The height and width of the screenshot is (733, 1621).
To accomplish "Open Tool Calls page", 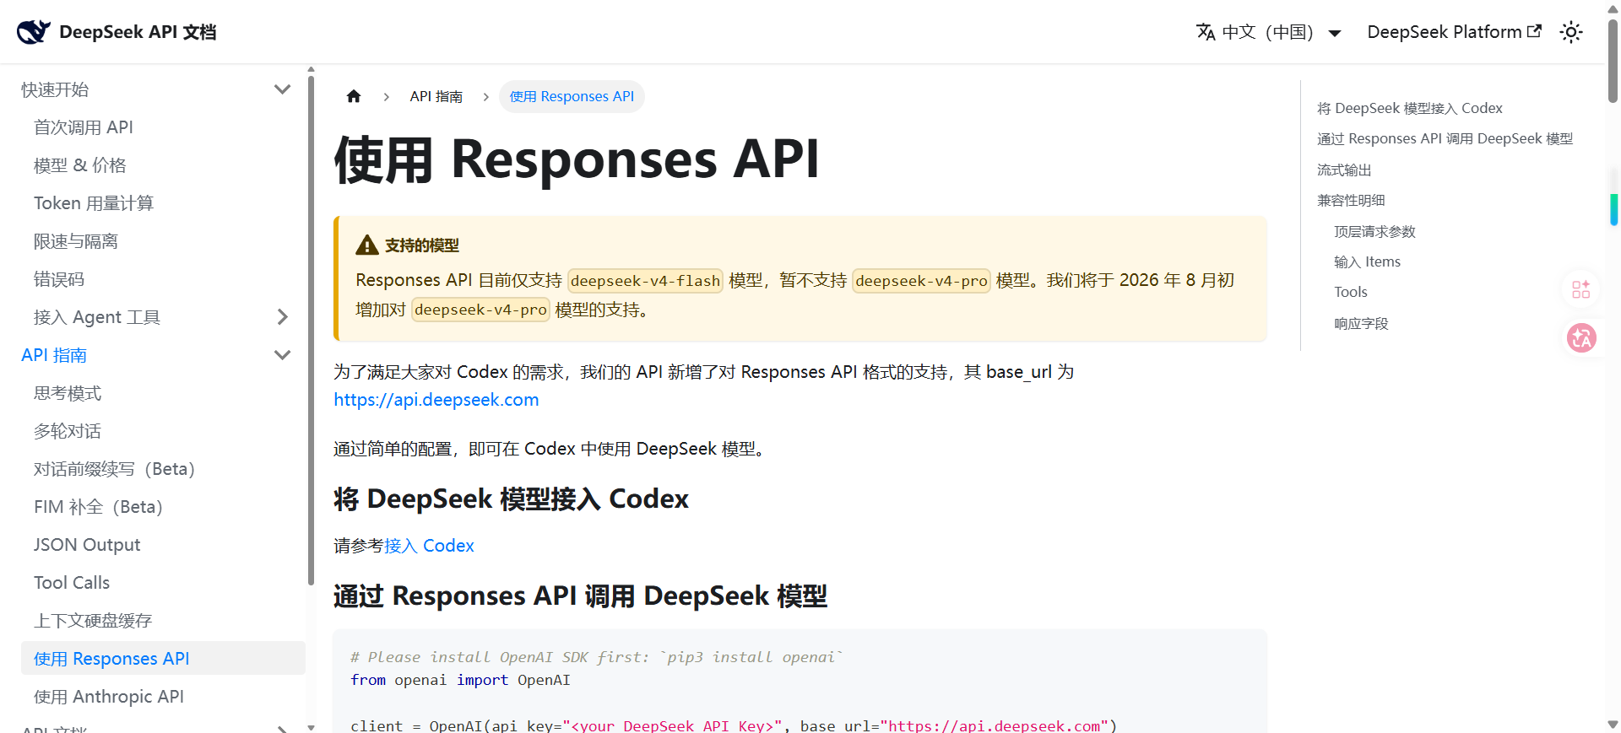I will [x=72, y=583].
